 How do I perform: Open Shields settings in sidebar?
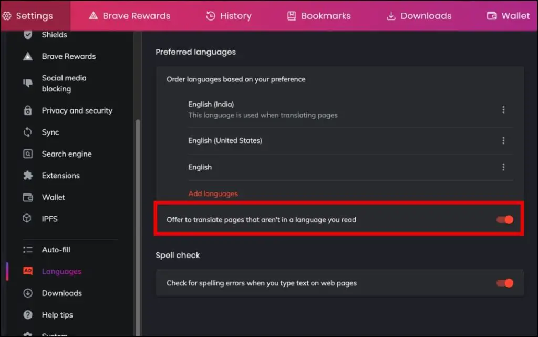54,35
